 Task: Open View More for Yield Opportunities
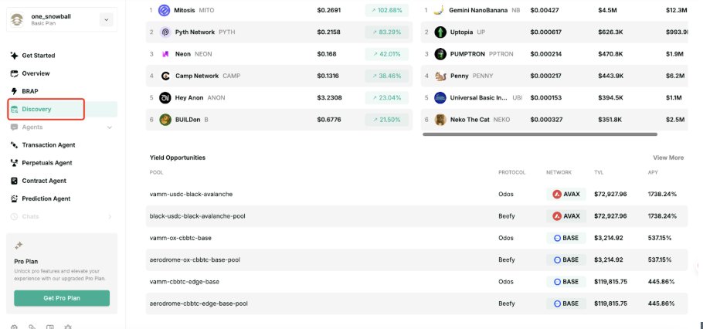click(668, 158)
